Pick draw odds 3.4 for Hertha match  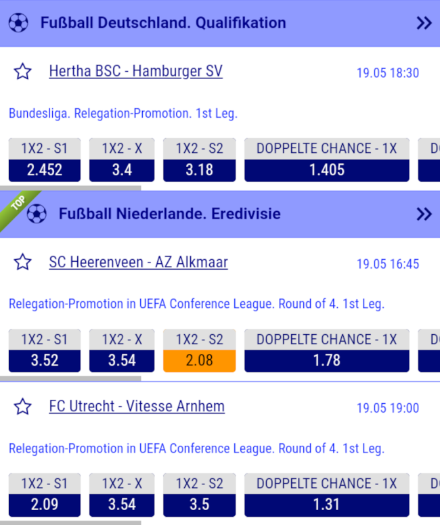pyautogui.click(x=122, y=170)
